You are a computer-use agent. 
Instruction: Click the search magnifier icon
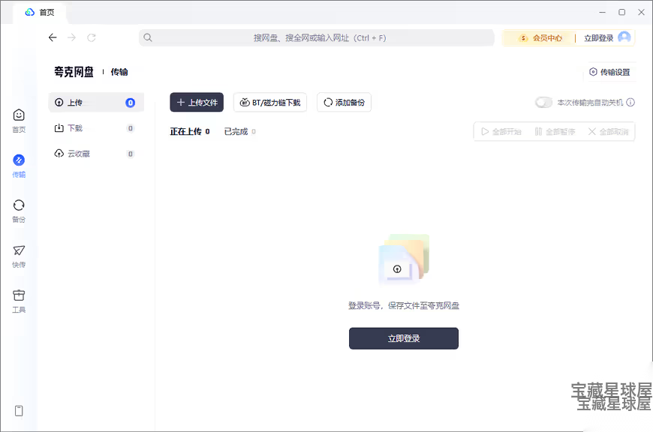147,37
